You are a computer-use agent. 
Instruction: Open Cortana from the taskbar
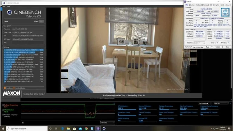tap(50, 129)
